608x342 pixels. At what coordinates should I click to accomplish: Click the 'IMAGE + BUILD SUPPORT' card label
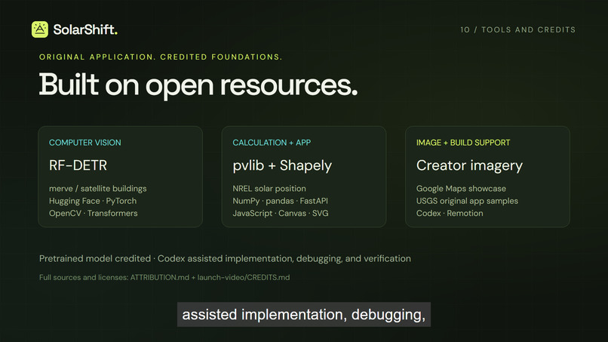(x=463, y=143)
